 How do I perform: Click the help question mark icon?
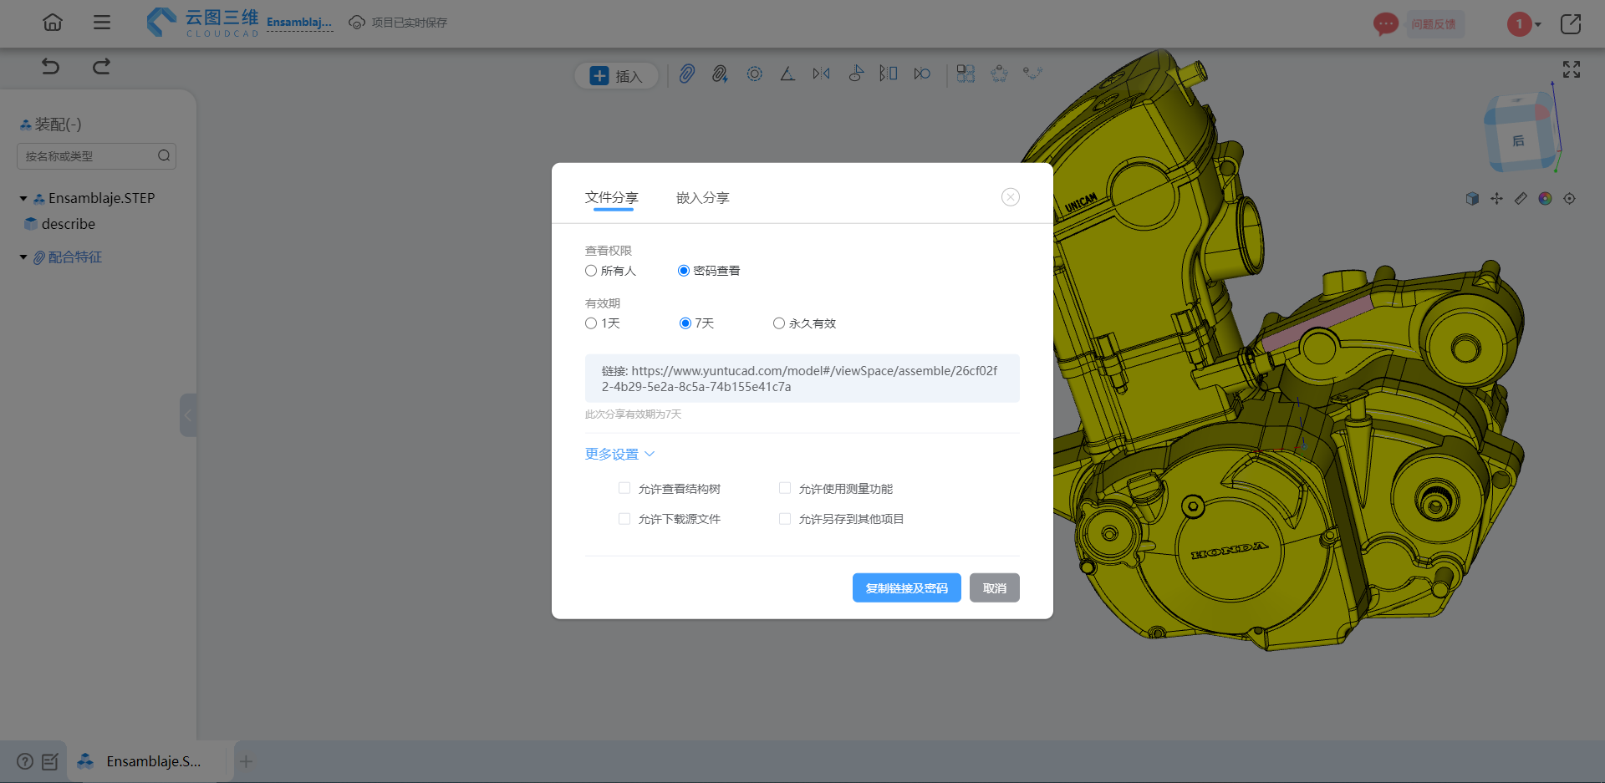[25, 761]
